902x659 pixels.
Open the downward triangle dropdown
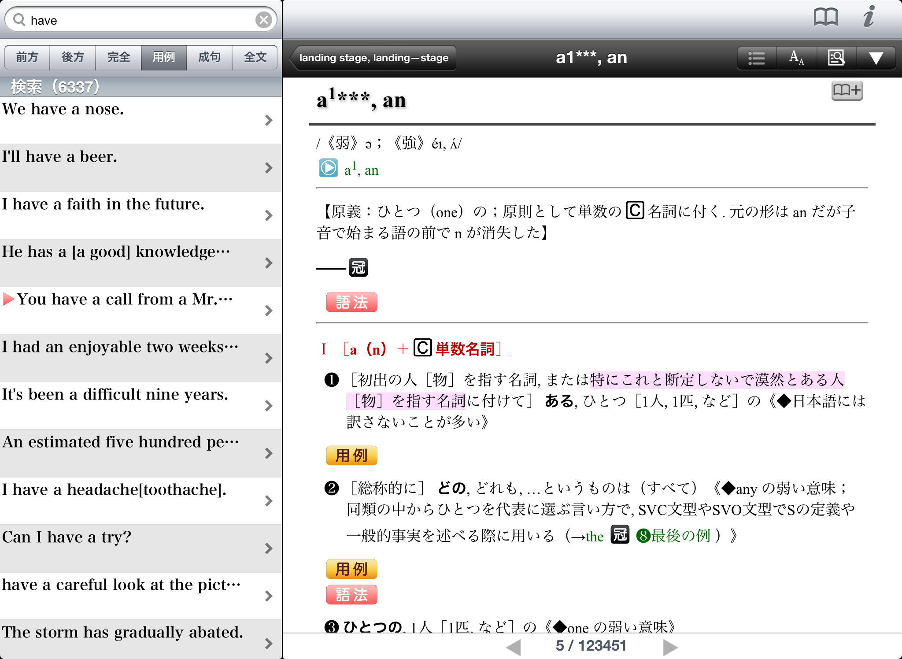pos(876,58)
